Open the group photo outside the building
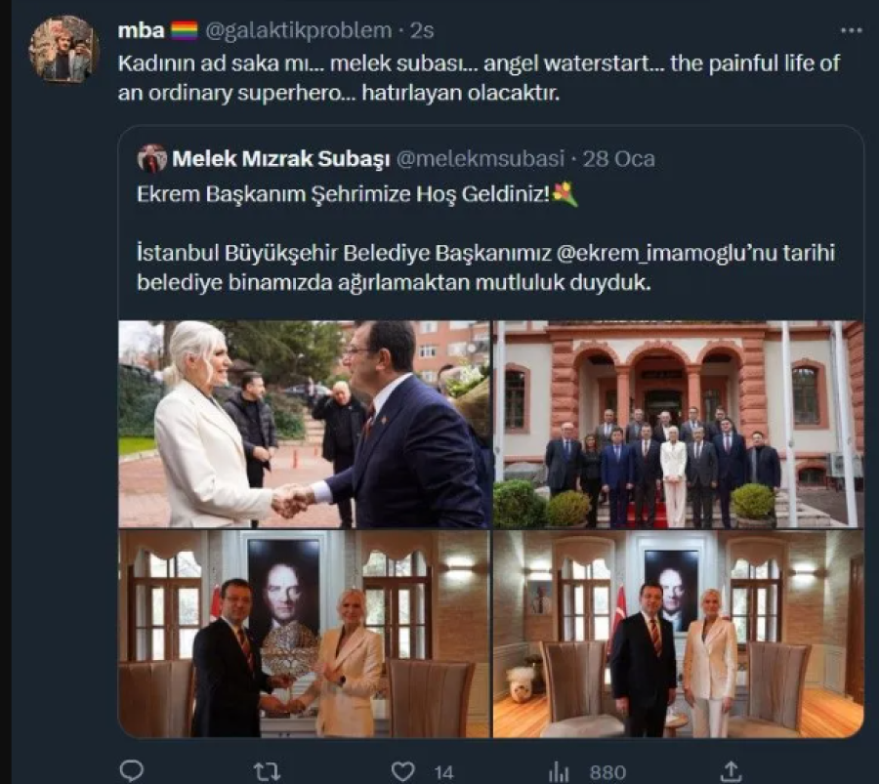Viewport: 879px width, 784px height. (678, 424)
